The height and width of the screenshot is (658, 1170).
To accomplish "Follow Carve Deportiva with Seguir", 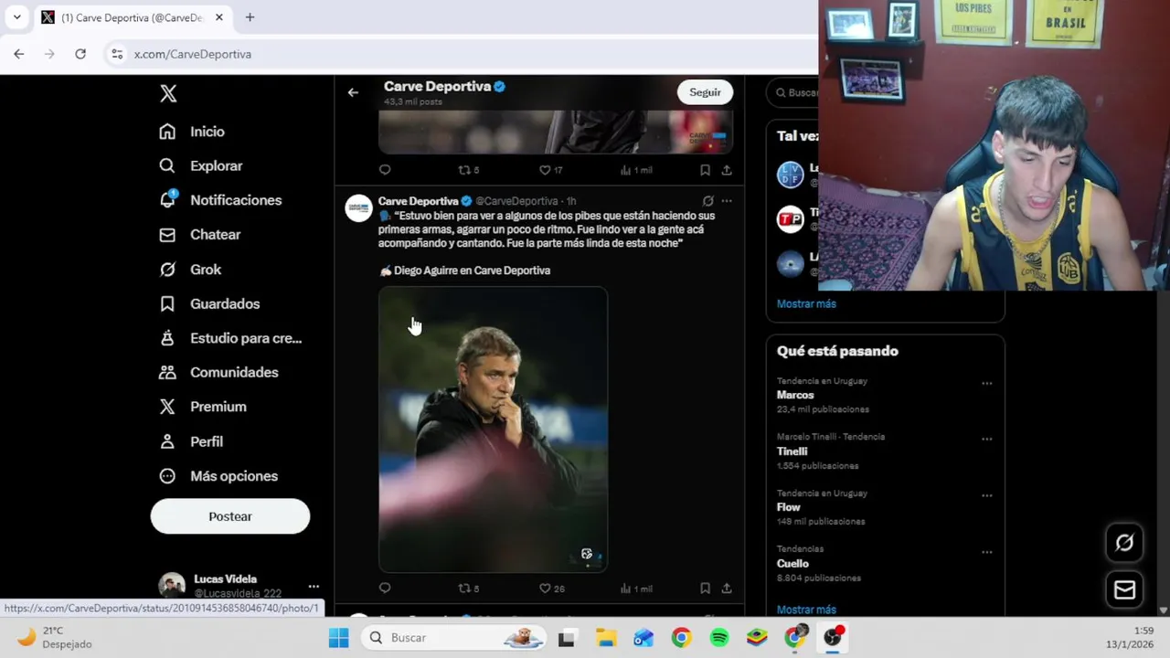I will pyautogui.click(x=705, y=92).
